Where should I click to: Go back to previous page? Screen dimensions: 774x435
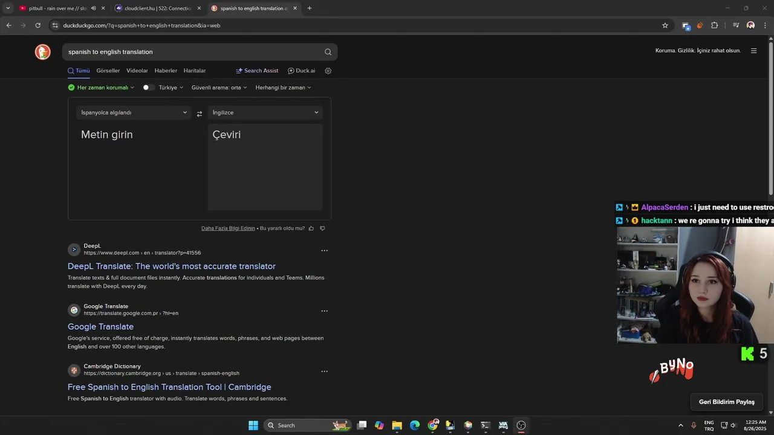point(8,25)
